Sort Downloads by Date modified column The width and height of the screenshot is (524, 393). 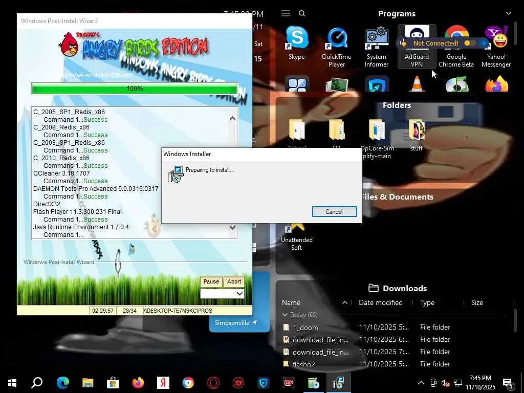pos(381,302)
